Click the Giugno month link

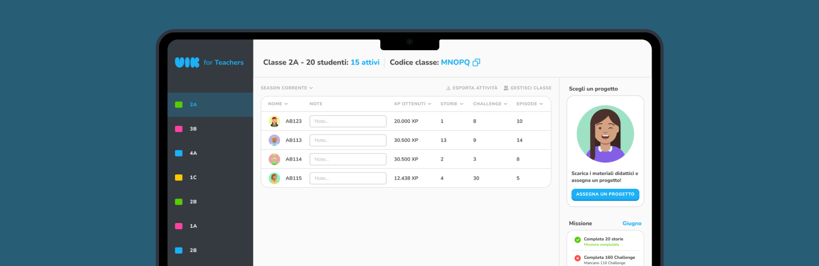point(632,224)
